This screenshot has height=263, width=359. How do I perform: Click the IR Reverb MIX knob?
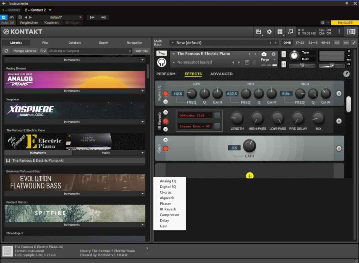(318, 119)
